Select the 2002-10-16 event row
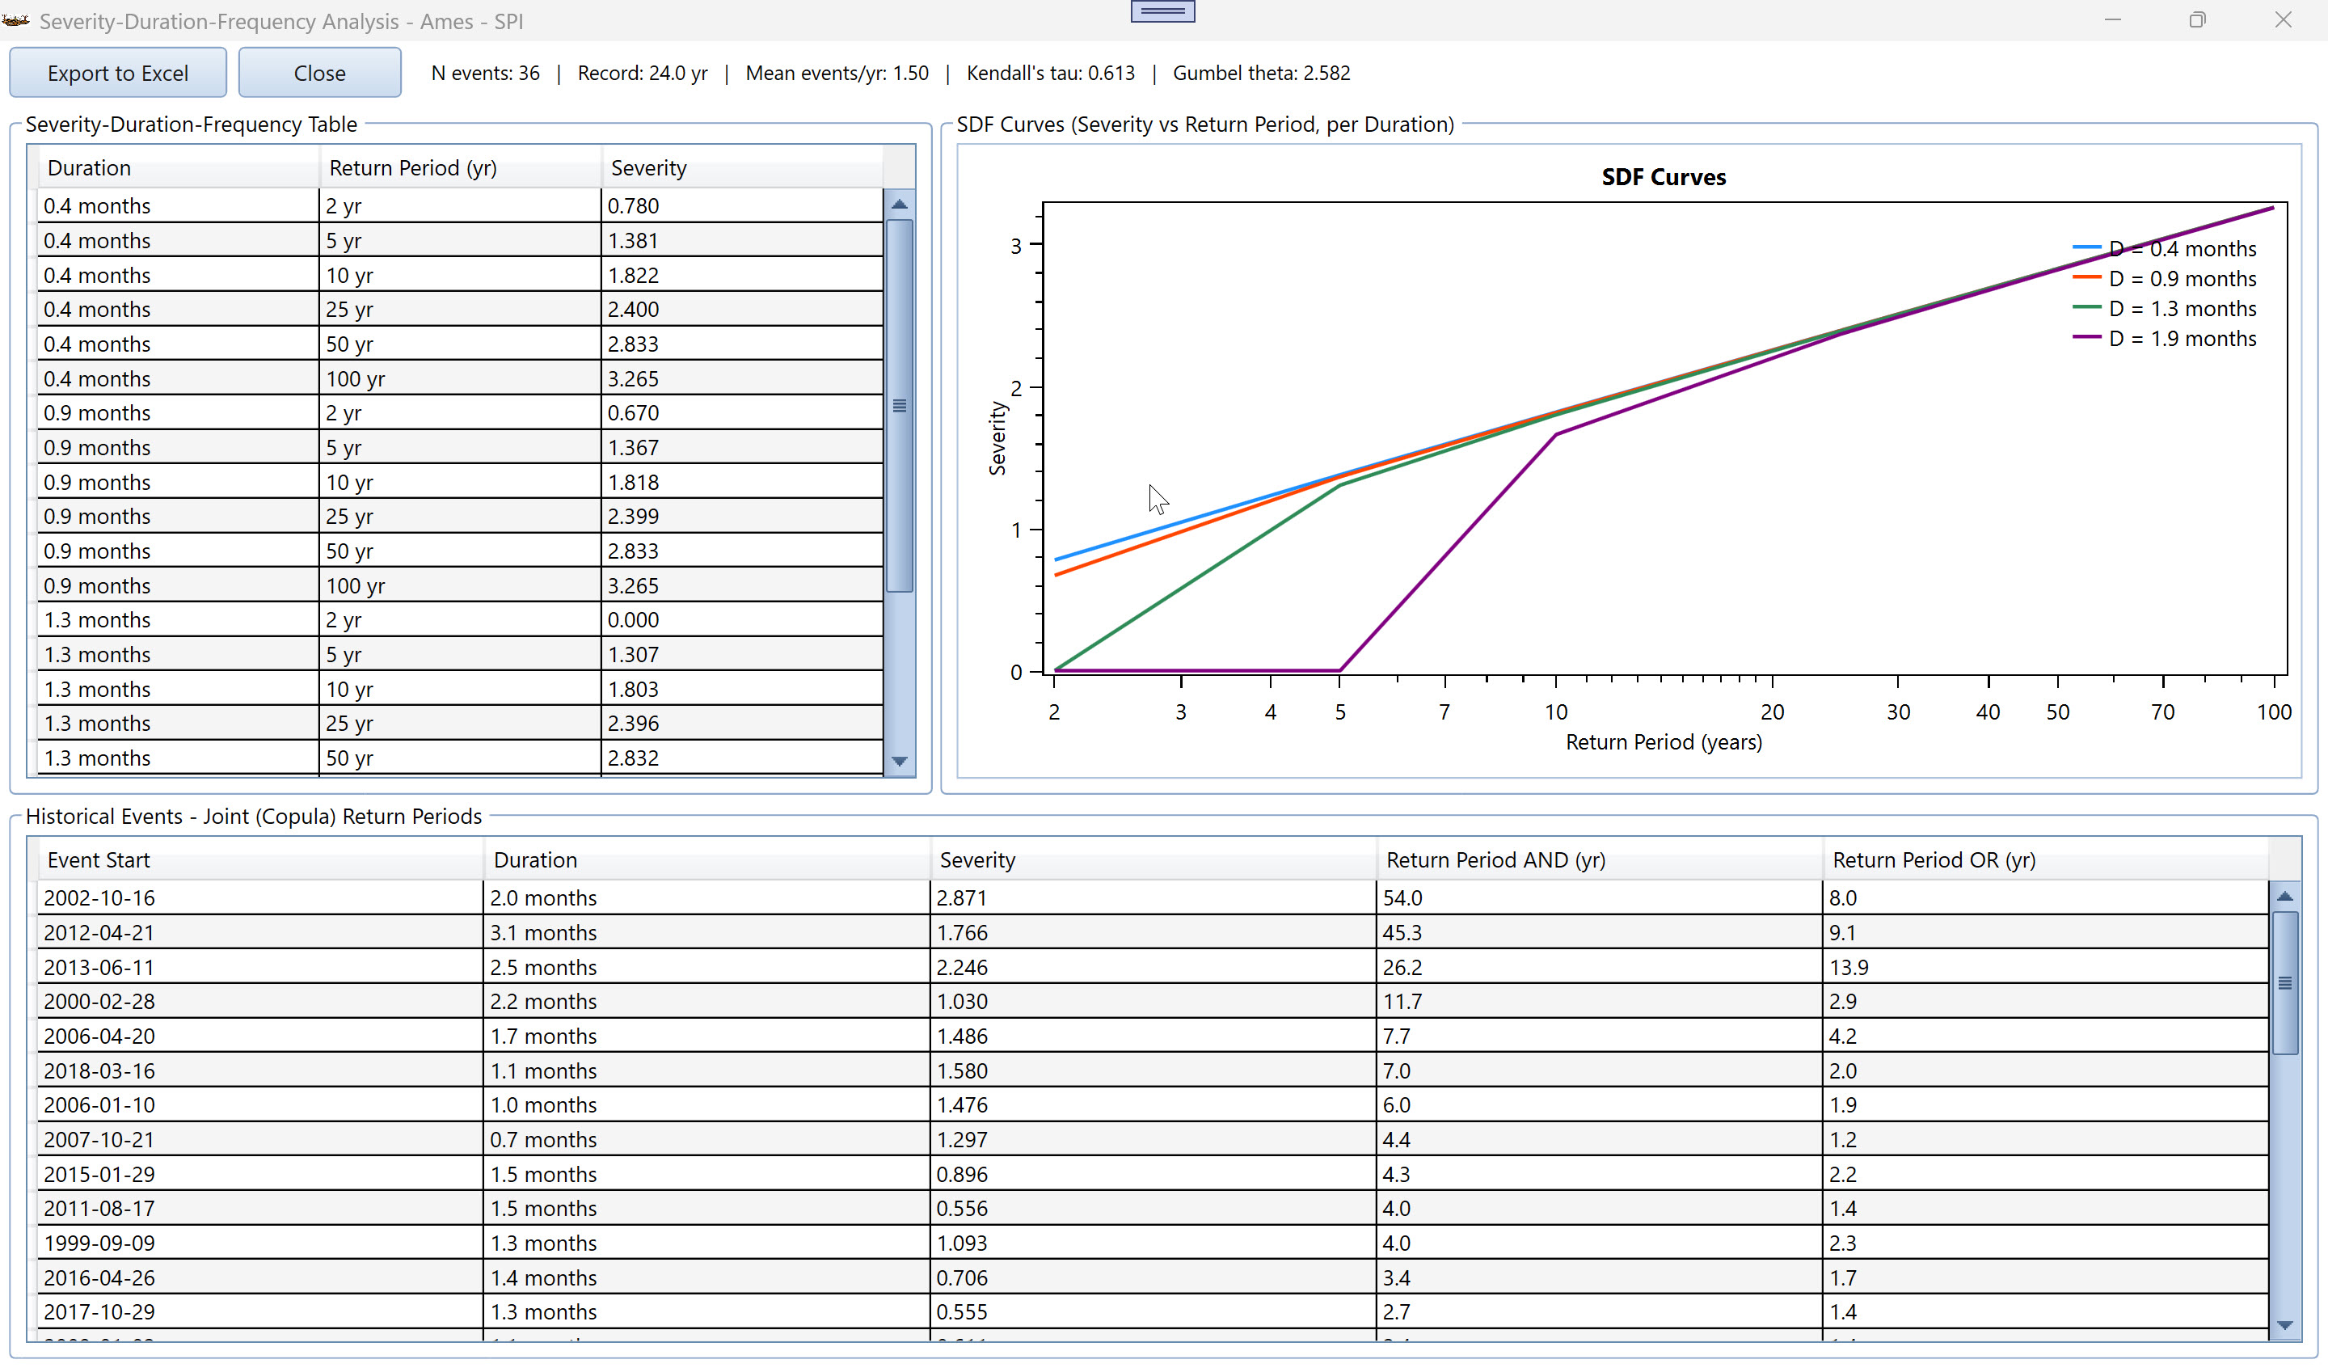Image resolution: width=2328 pixels, height=1368 pixels. [1152, 897]
